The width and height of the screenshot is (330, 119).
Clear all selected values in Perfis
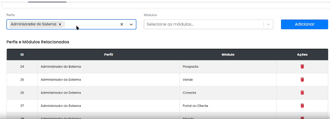tap(122, 24)
